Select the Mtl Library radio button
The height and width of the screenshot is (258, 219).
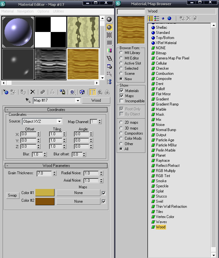(x=121, y=53)
